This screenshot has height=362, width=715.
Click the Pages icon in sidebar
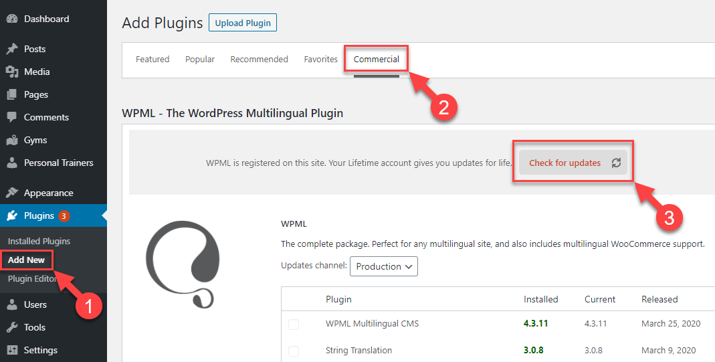point(12,95)
